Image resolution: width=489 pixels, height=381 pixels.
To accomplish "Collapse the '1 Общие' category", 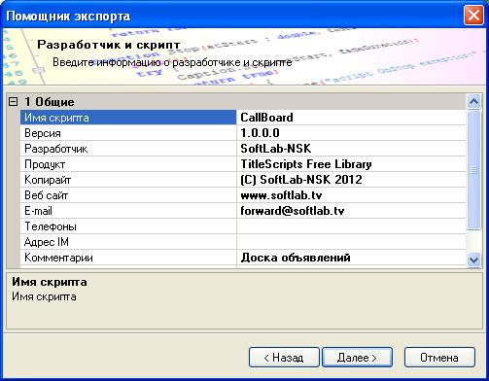I will 13,102.
